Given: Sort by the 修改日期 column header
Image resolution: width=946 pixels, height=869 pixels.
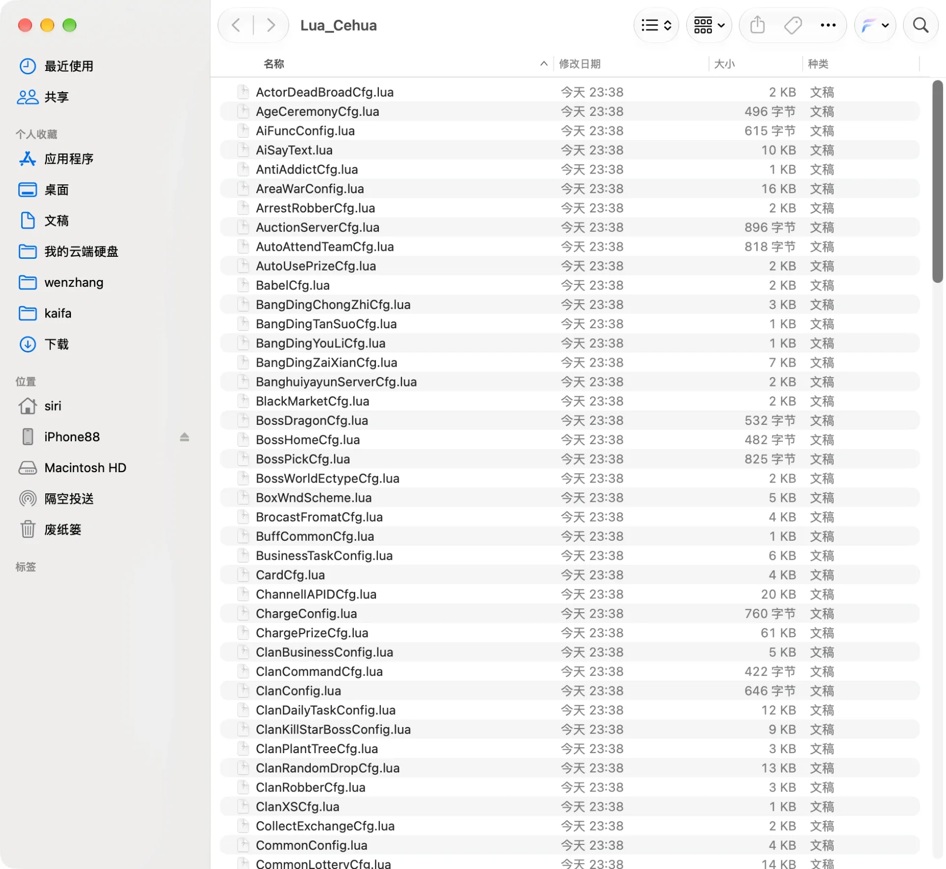Looking at the screenshot, I should (580, 64).
